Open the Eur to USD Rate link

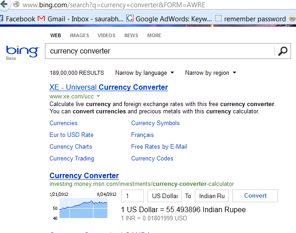[x=71, y=135]
